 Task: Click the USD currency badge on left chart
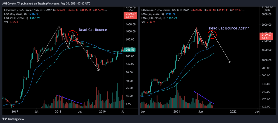(x=131, y=10)
